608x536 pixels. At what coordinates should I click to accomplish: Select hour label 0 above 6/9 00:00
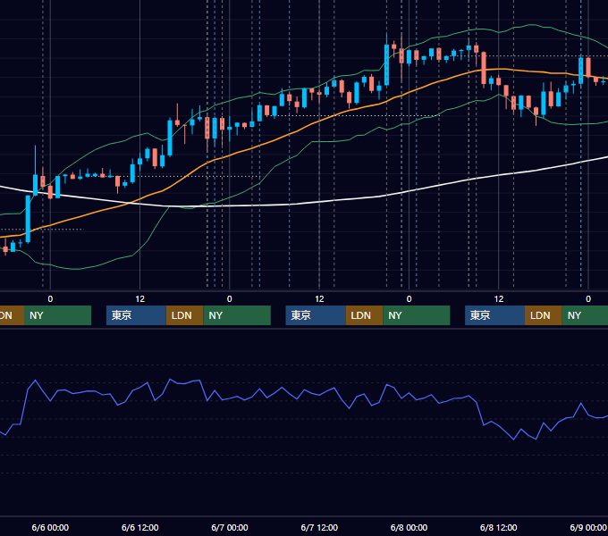588,299
